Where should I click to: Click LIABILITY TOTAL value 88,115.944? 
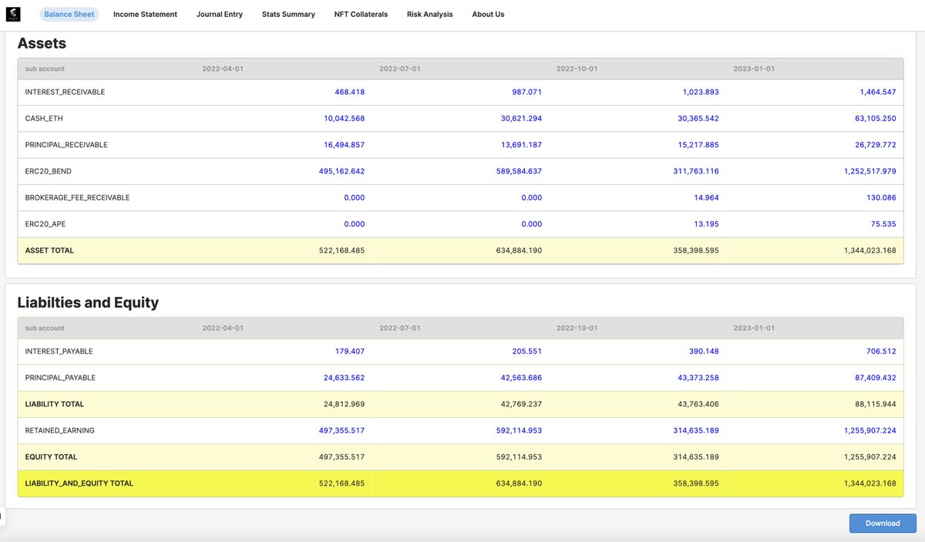point(876,404)
